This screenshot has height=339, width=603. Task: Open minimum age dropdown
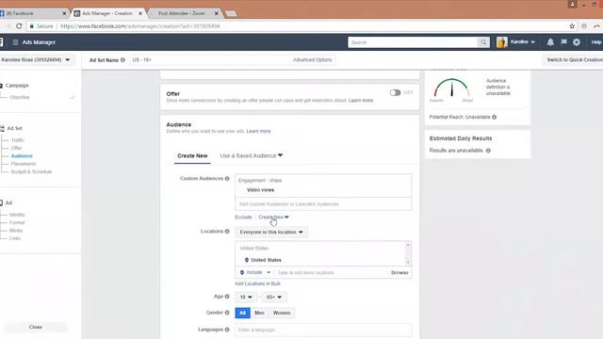[246, 298]
